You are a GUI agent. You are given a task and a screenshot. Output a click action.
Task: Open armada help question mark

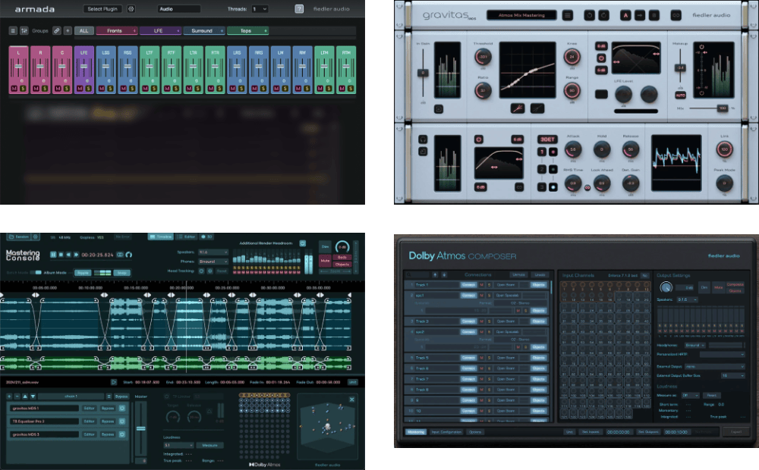tap(299, 8)
